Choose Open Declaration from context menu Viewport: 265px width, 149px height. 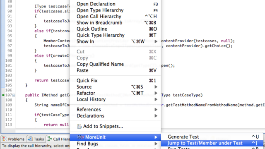pyautogui.click(x=116, y=4)
